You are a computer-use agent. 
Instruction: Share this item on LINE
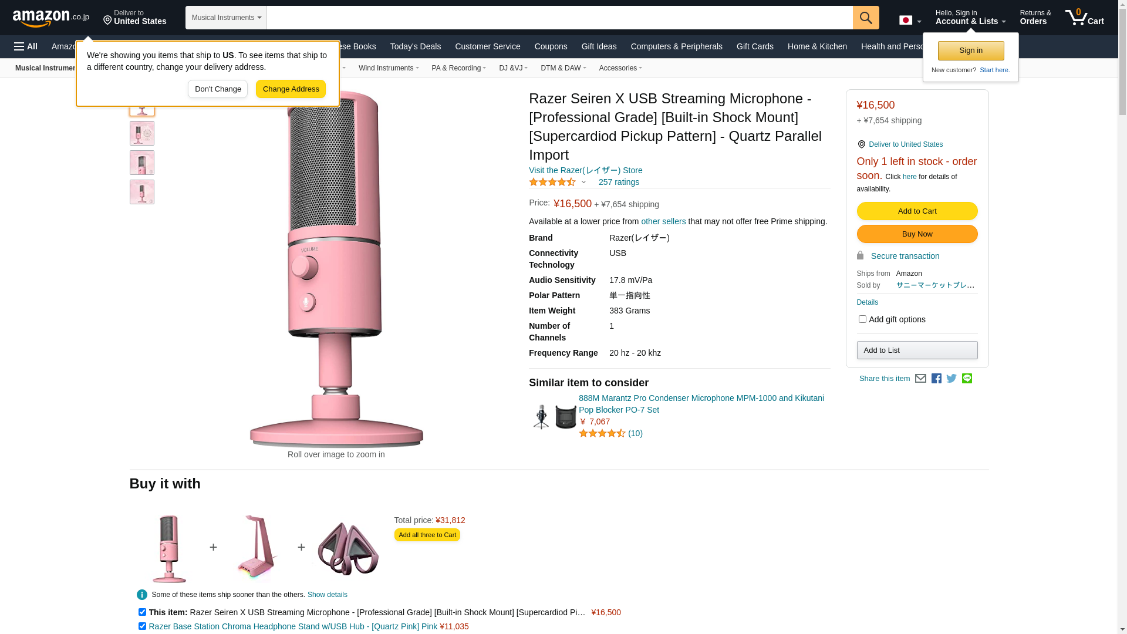point(967,379)
